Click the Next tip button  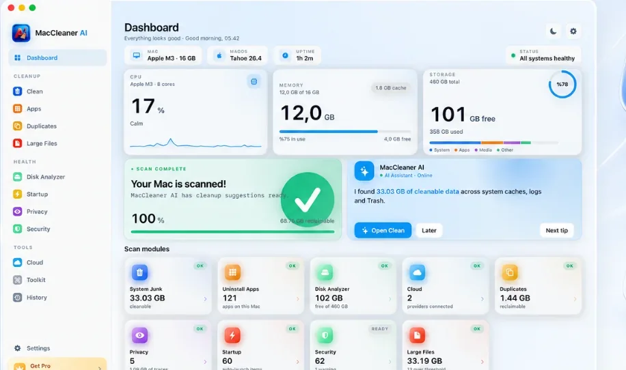[556, 231]
